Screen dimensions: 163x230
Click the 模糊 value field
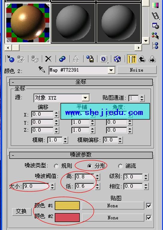pyautogui.click(x=55, y=140)
